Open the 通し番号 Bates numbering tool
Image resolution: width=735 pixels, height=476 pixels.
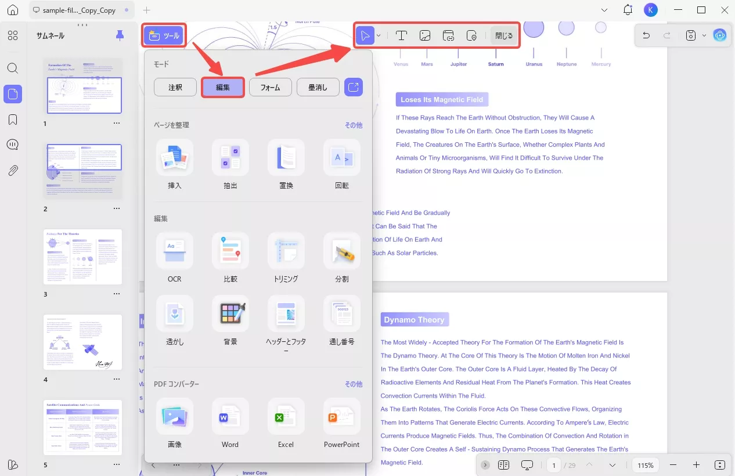click(x=342, y=322)
